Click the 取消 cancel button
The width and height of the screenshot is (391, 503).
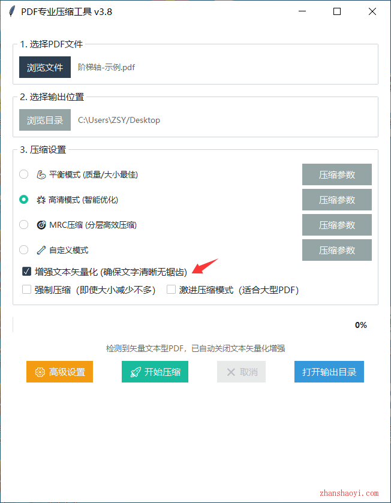coord(241,372)
